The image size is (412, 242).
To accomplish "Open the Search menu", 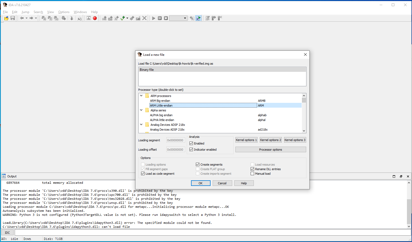I will pos(38,12).
